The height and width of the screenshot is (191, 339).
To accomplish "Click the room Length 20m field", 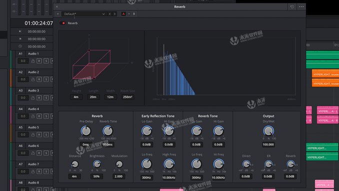I will click(x=93, y=97).
